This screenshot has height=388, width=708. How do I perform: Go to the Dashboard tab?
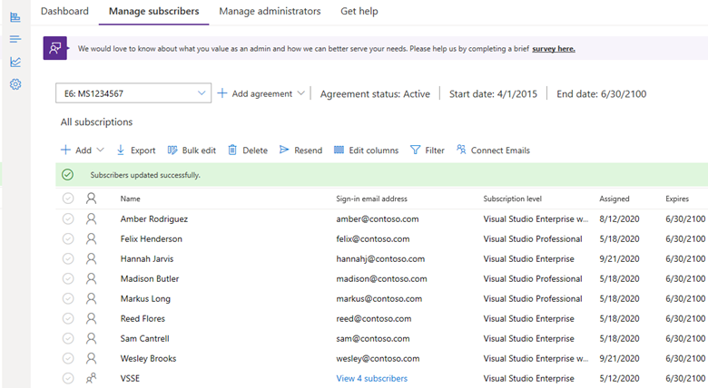click(x=64, y=12)
